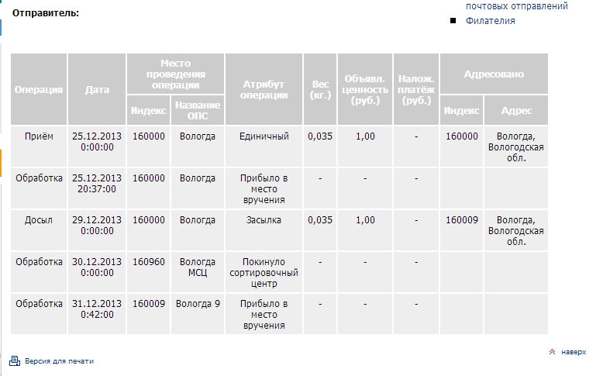Jump to top via наверх link
Screen dimensions: 610x376
[x=574, y=352]
